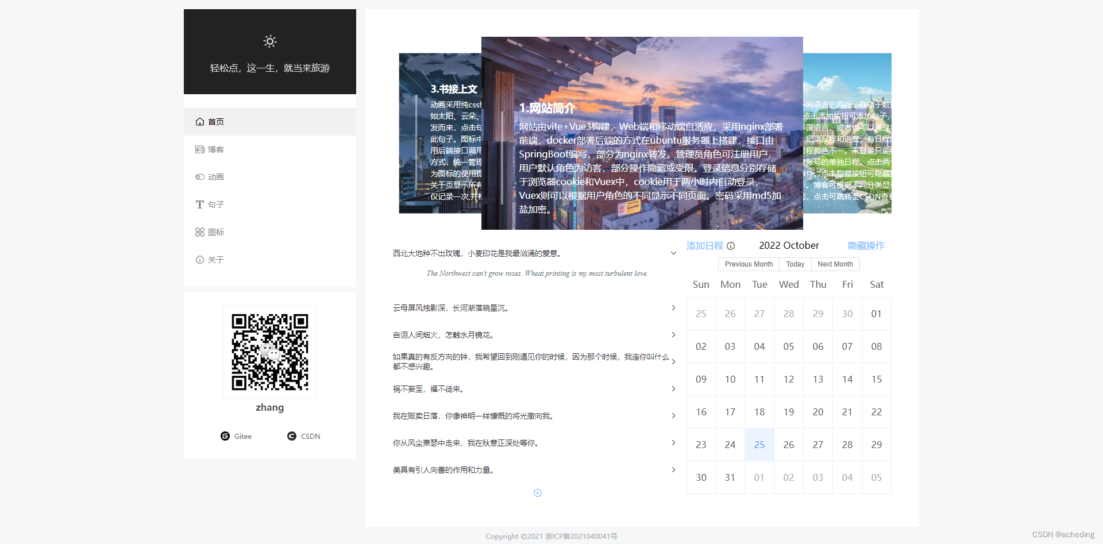Image resolution: width=1103 pixels, height=544 pixels.
Task: Select October 25 highlighted date
Action: click(x=759, y=445)
